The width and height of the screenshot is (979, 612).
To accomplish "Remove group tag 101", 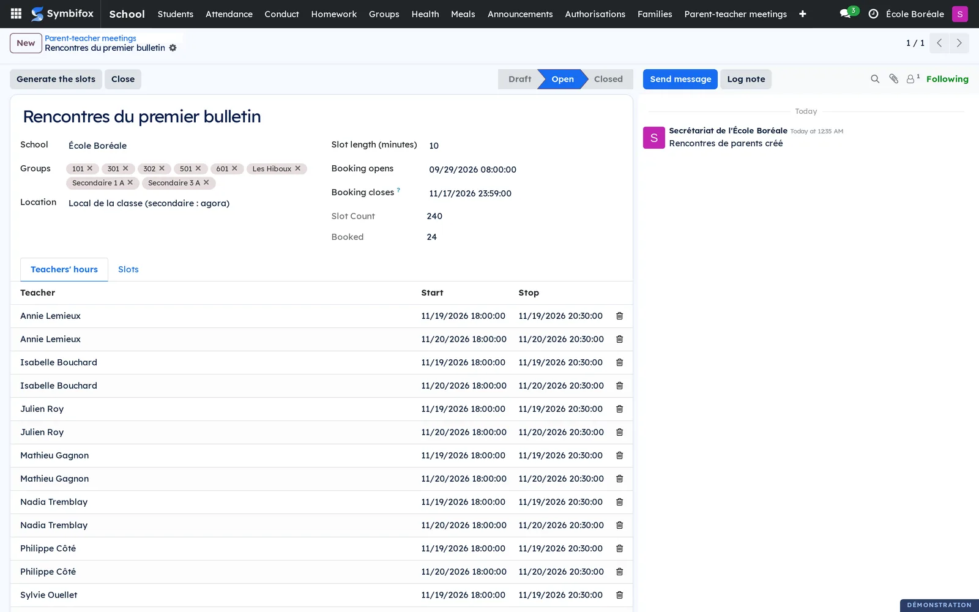I will (x=90, y=168).
